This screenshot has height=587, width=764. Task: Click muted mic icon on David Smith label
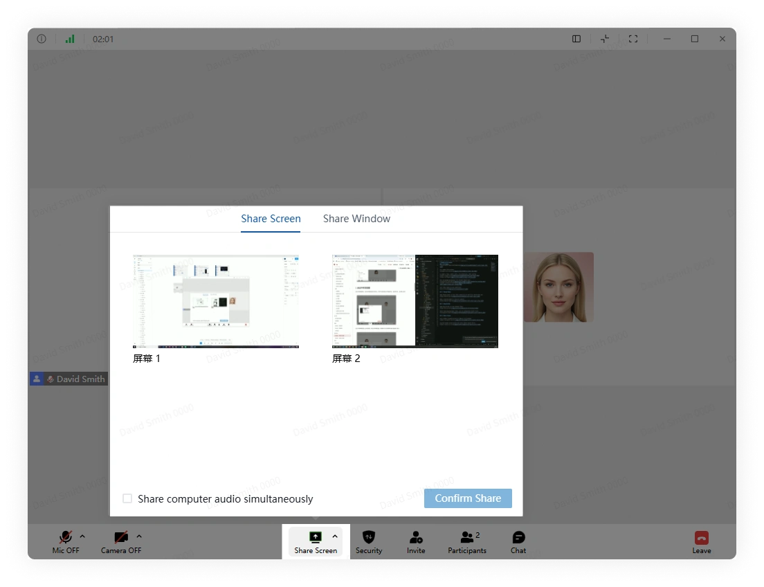pyautogui.click(x=51, y=379)
